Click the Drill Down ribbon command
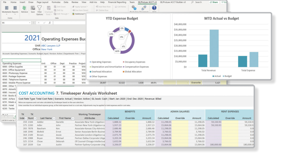Viewport: 281px width, 158px height. [60, 7]
